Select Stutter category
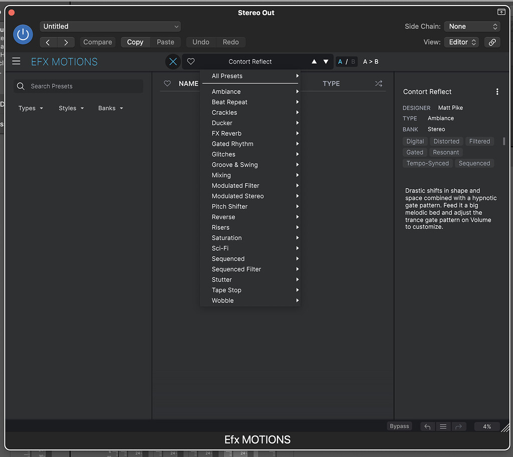 [x=250, y=280]
